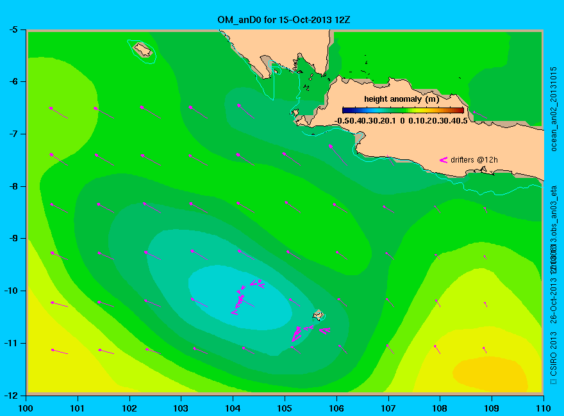Click the x-axis tick label 109
The image size is (564, 416).
tap(492, 408)
